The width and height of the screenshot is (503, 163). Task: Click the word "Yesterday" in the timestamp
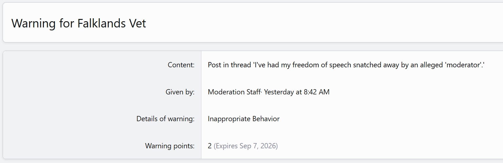pyautogui.click(x=279, y=92)
